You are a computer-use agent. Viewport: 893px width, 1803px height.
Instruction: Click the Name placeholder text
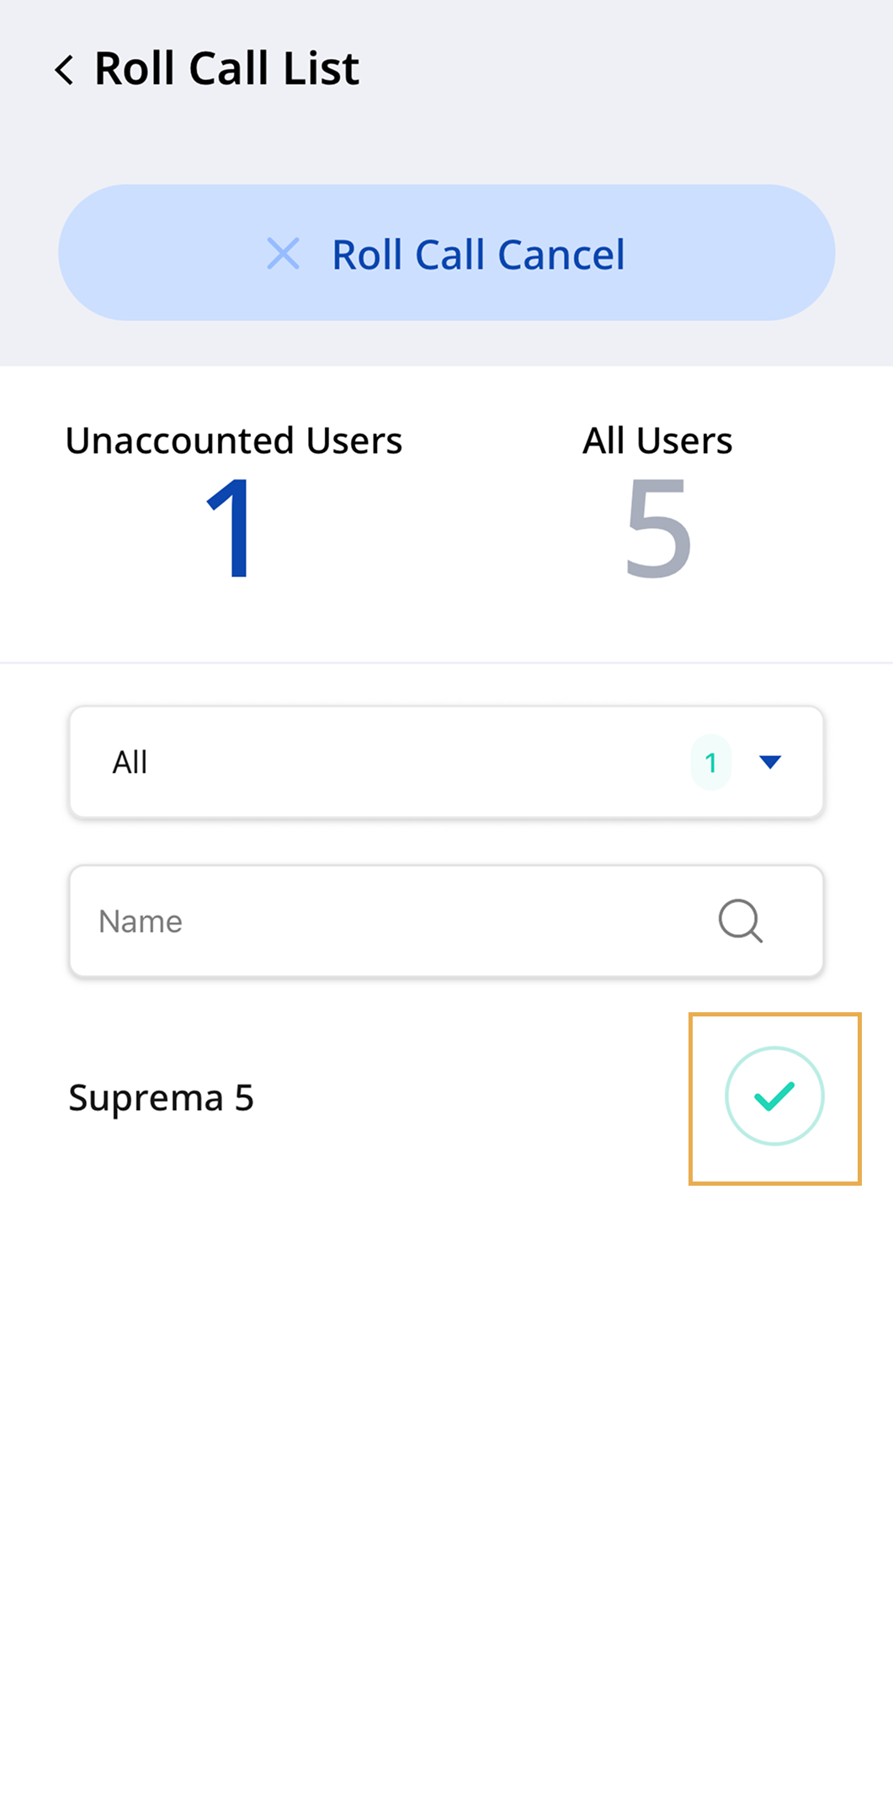(141, 921)
